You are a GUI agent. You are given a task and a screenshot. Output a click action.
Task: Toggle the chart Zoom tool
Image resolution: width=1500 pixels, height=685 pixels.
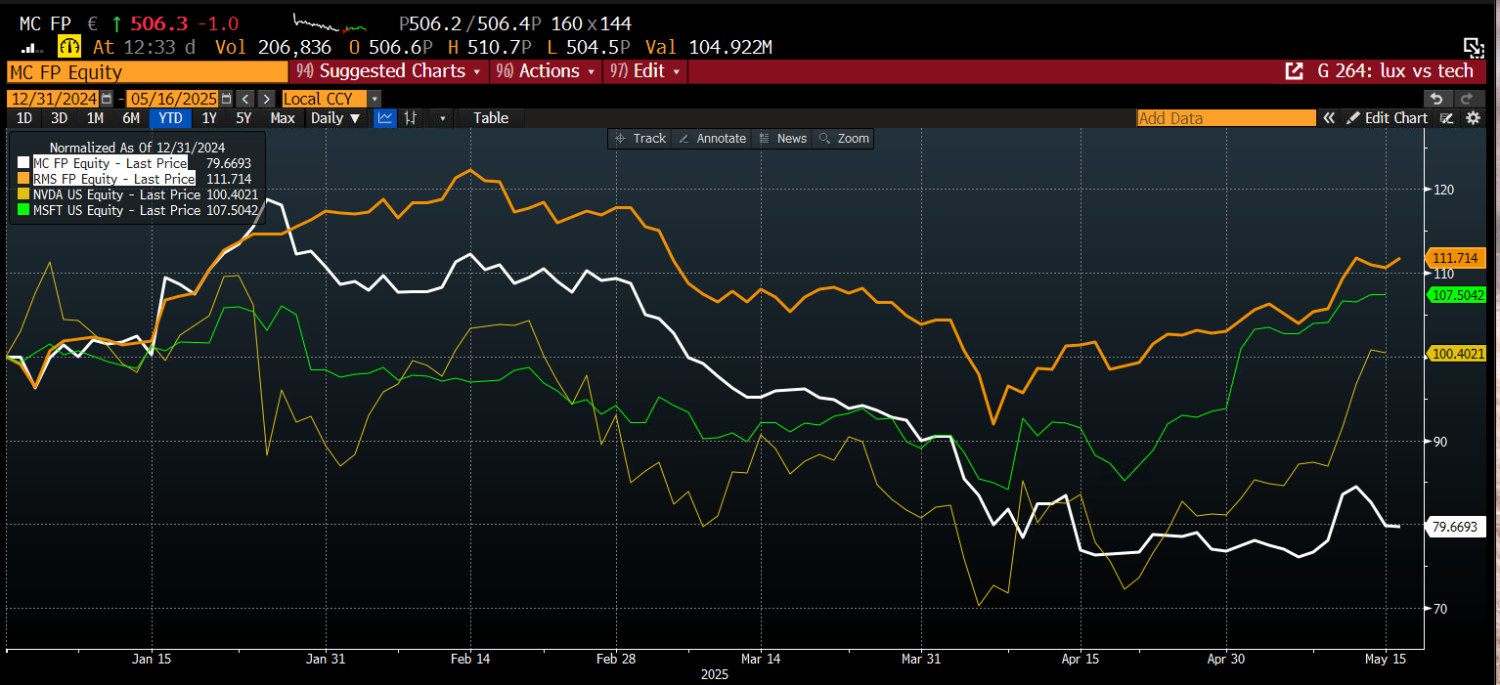pyautogui.click(x=844, y=139)
